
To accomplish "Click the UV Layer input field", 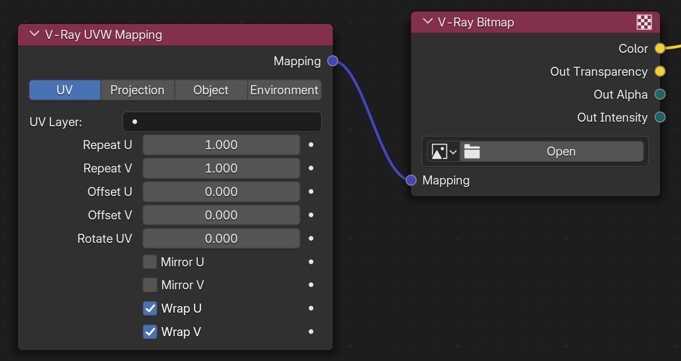I will coord(222,122).
